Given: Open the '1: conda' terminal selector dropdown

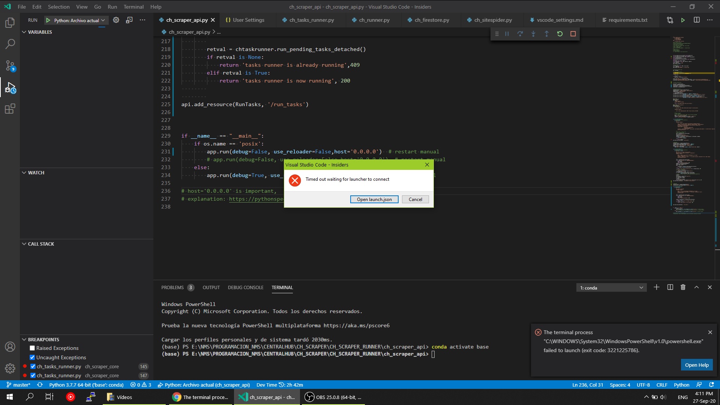Looking at the screenshot, I should pyautogui.click(x=611, y=287).
